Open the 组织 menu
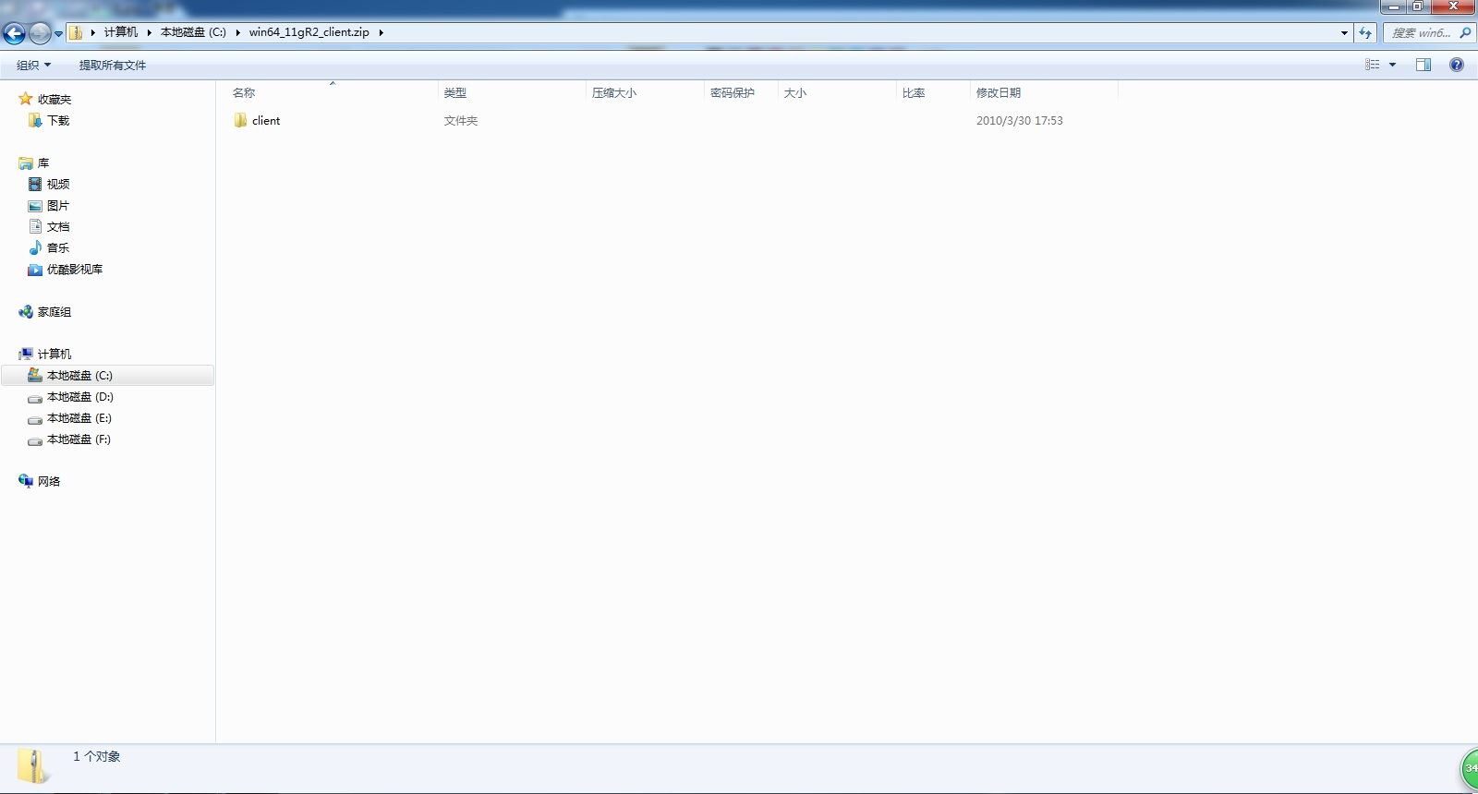The image size is (1478, 794). coord(34,65)
